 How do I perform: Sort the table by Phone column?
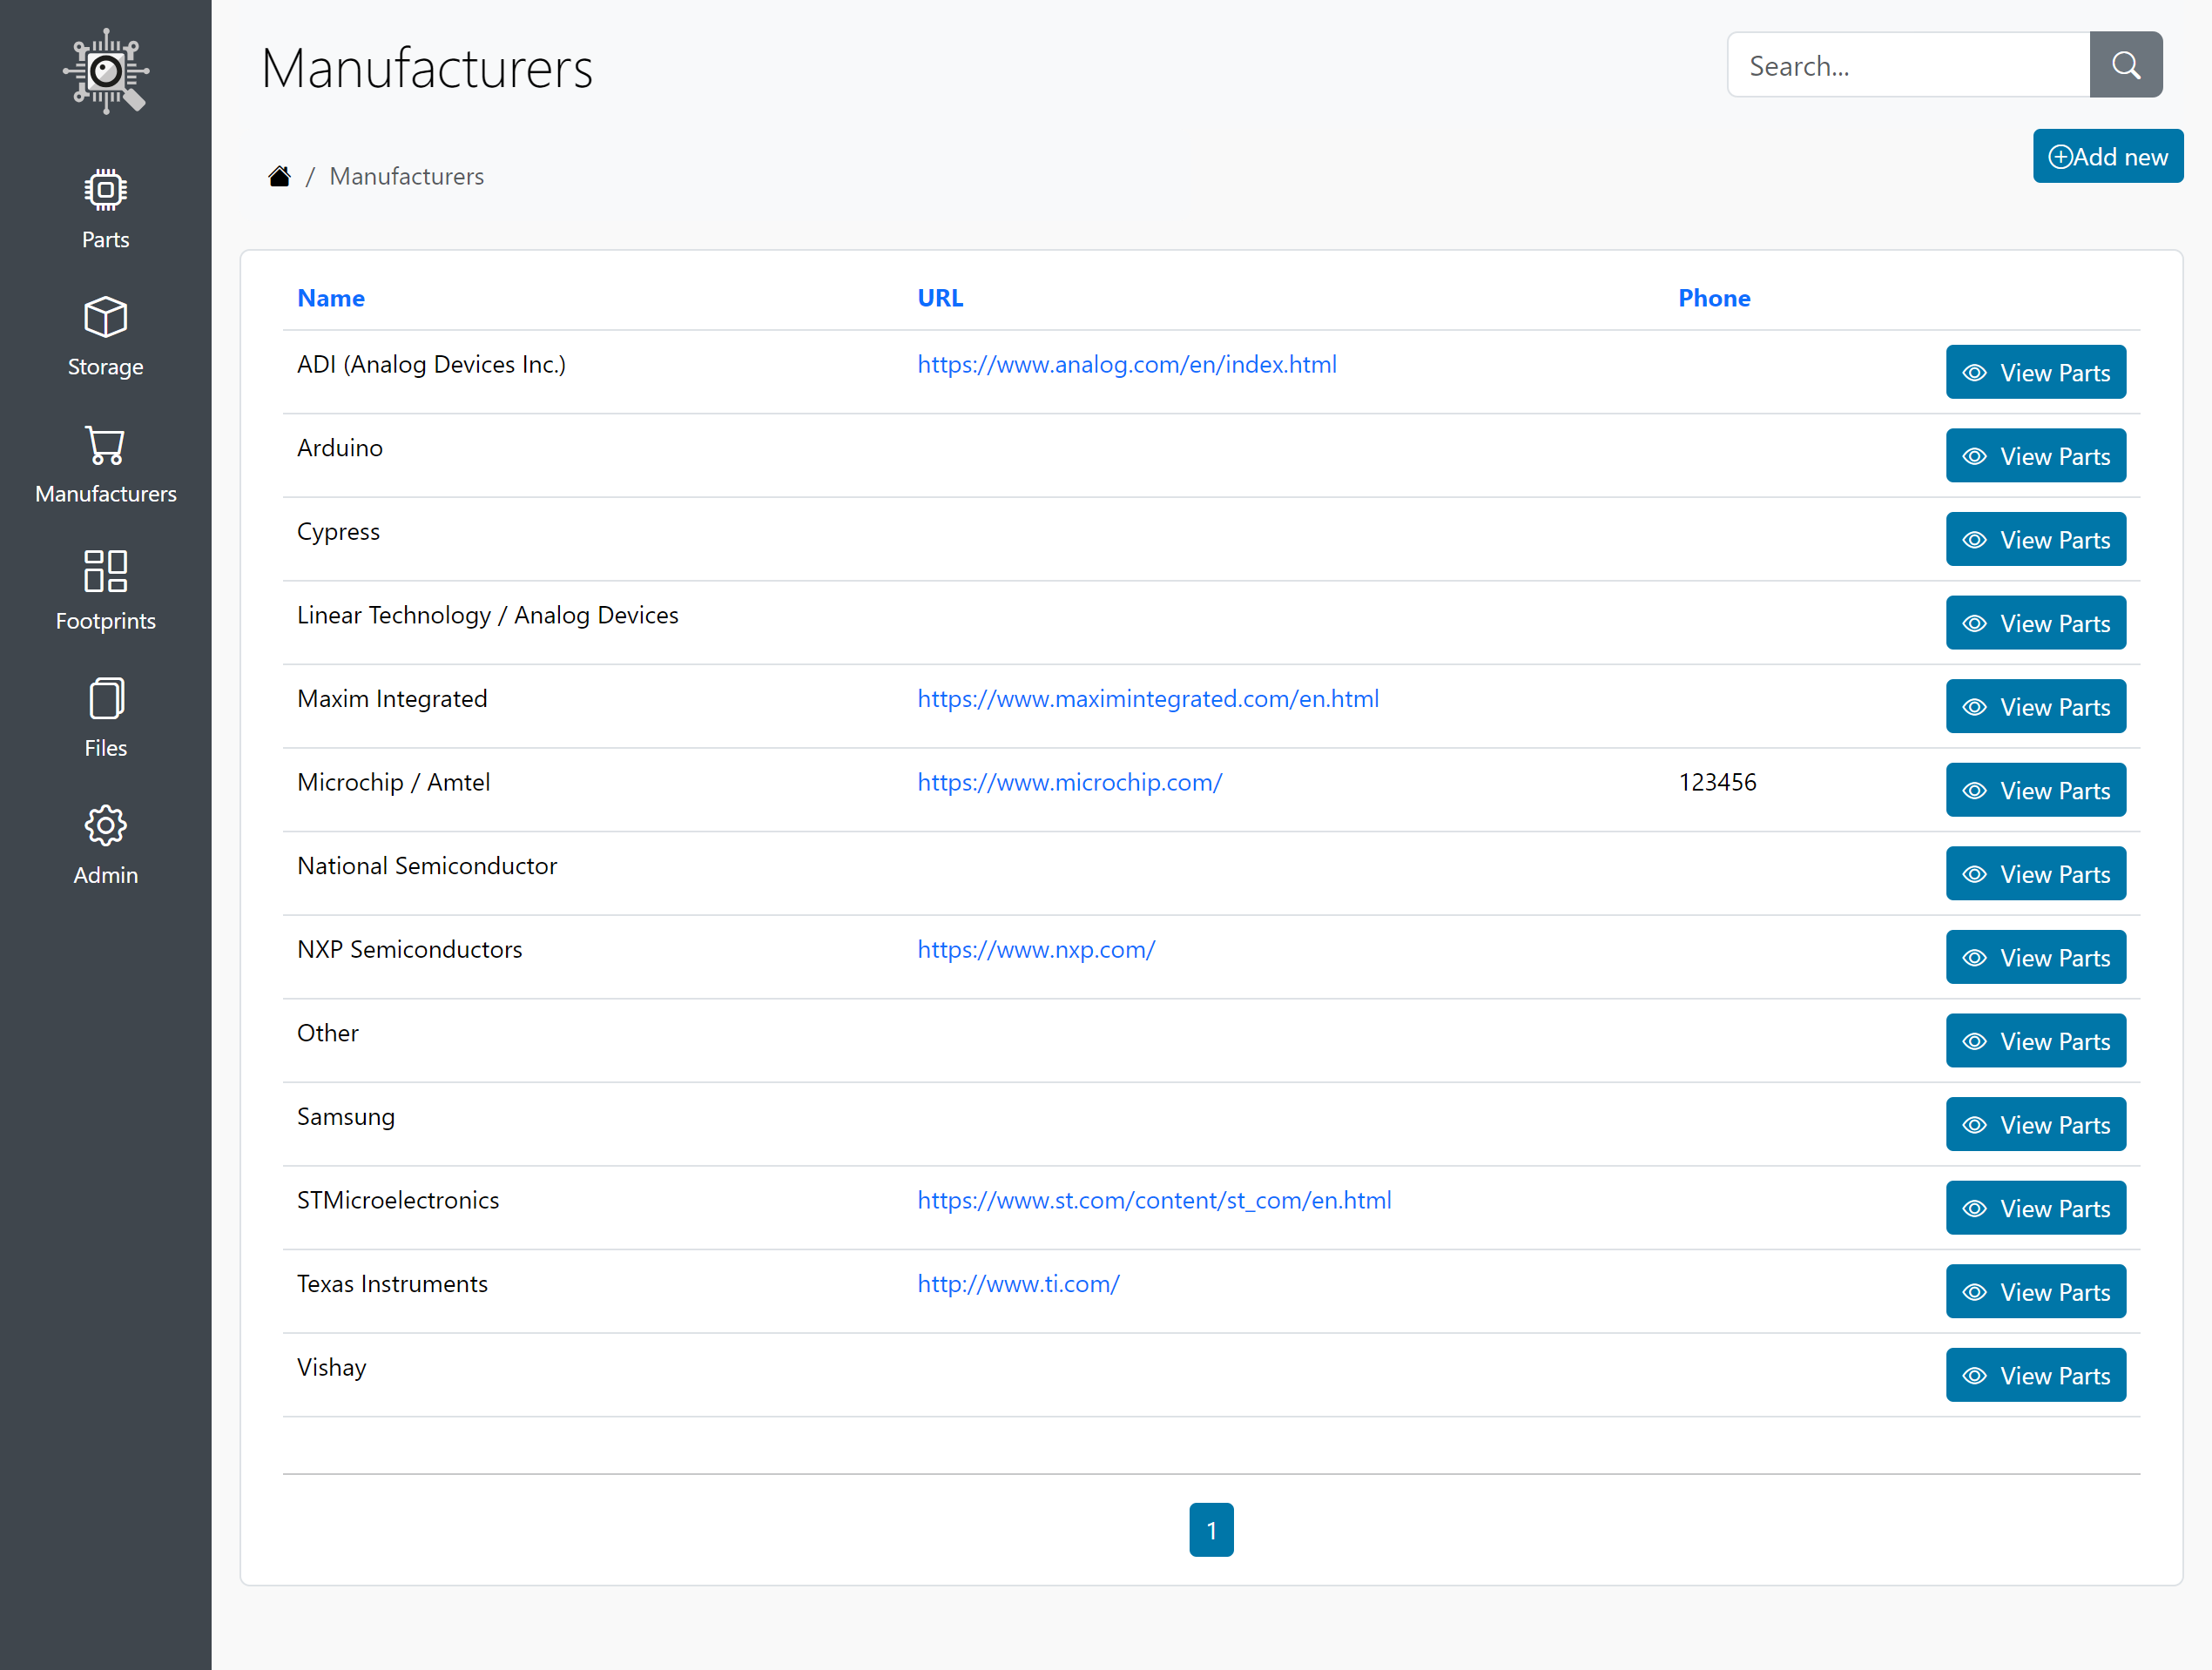1714,297
